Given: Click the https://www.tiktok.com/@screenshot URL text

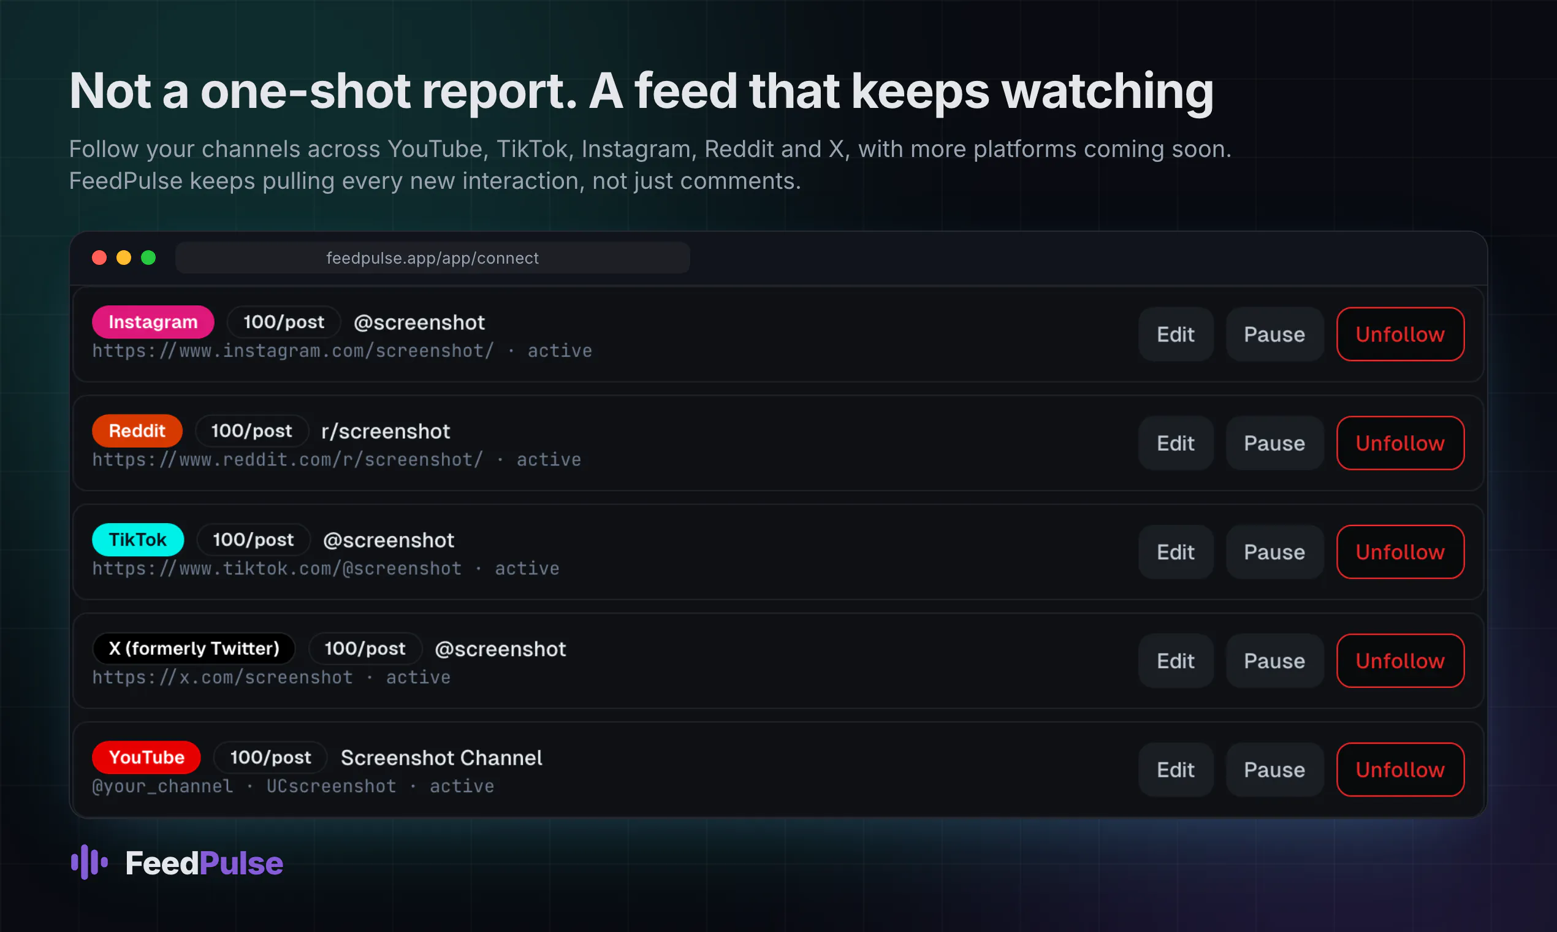Looking at the screenshot, I should [x=277, y=568].
